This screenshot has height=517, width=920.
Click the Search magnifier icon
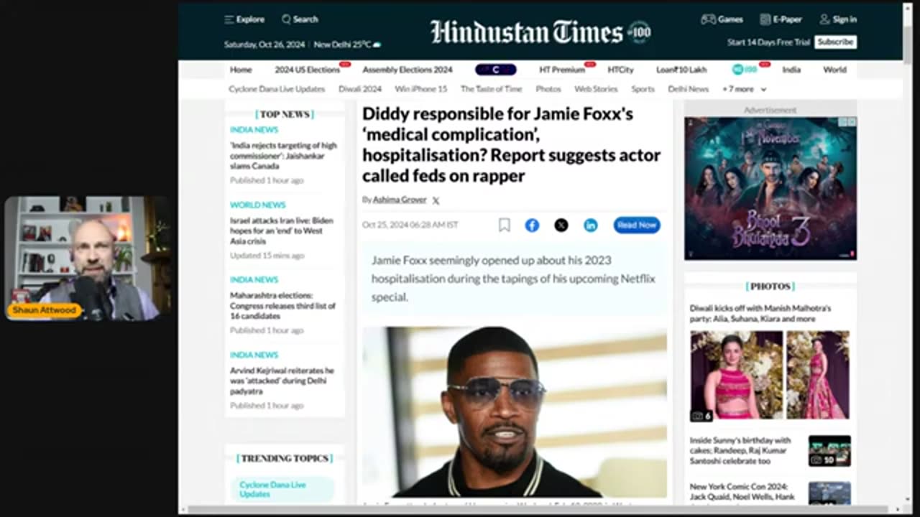286,19
